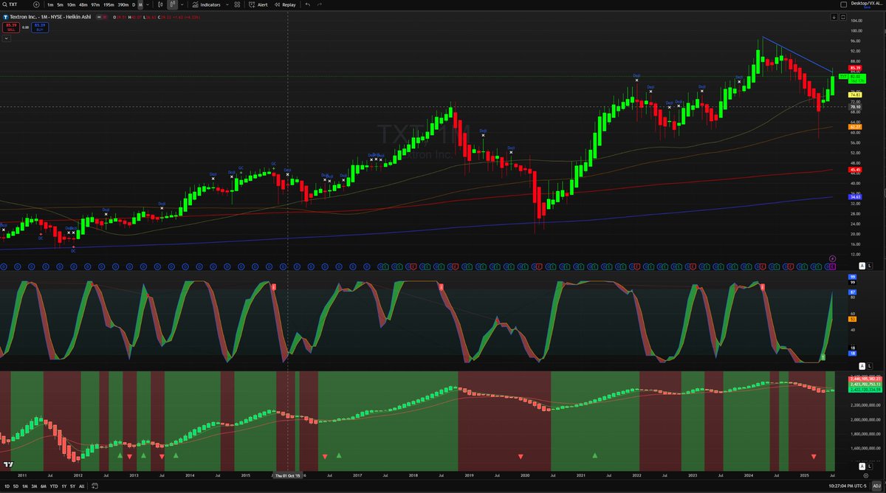
Task: Click the TradingView logo on the bottom pane
Action: (8, 465)
